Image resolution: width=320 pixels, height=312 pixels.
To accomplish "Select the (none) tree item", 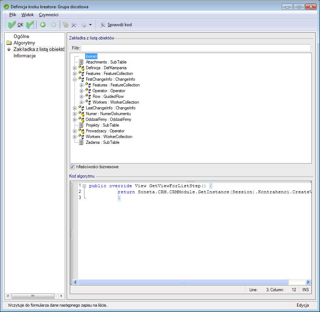I will click(x=91, y=56).
